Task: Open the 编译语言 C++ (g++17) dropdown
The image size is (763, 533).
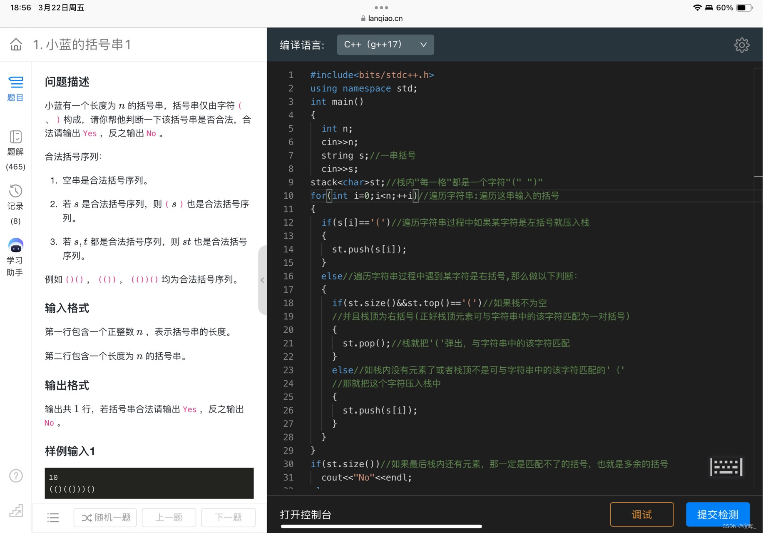Action: coord(385,45)
